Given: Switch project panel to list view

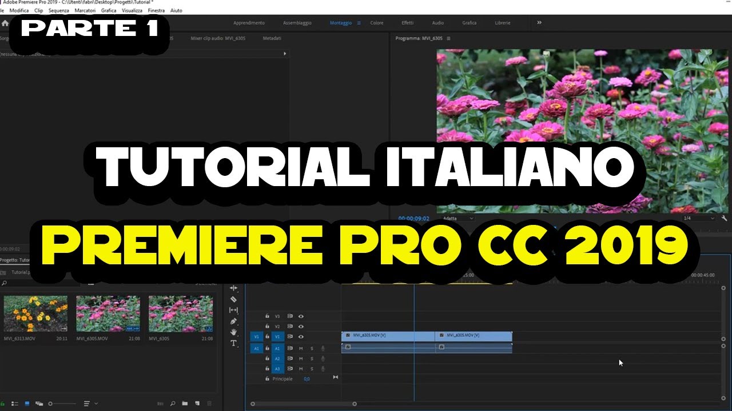Looking at the screenshot, I should click(15, 404).
